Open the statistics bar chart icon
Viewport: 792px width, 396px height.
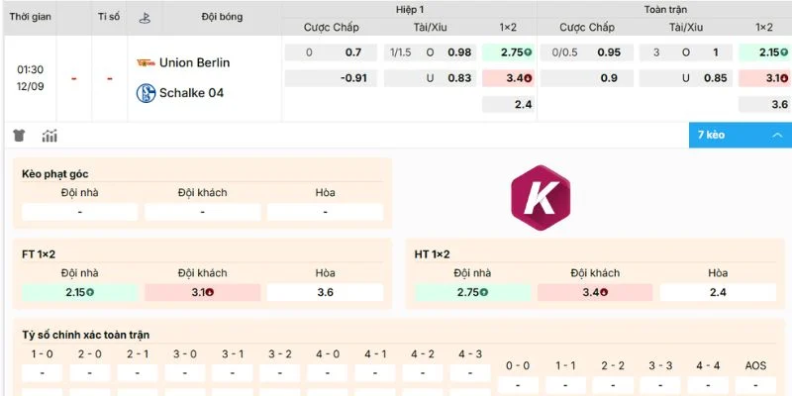pos(49,136)
